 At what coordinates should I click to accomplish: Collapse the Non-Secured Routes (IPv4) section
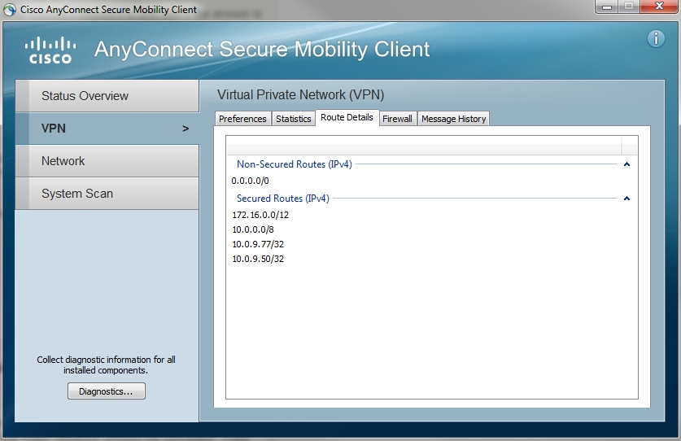tap(626, 164)
